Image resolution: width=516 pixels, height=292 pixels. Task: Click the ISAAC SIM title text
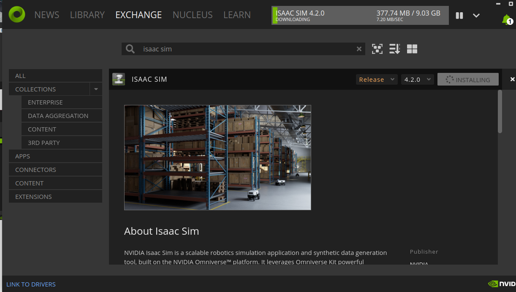point(149,79)
